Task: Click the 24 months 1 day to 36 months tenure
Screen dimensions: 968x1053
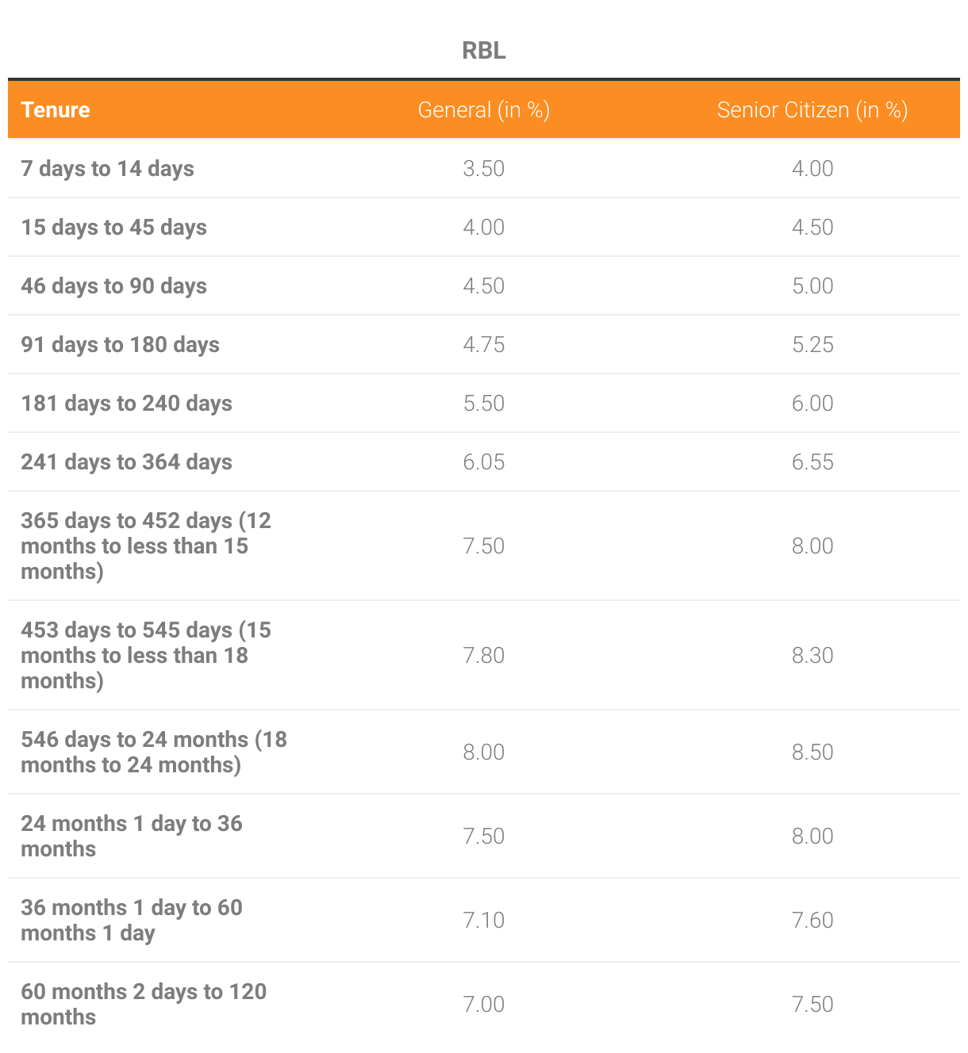Action: 132,836
